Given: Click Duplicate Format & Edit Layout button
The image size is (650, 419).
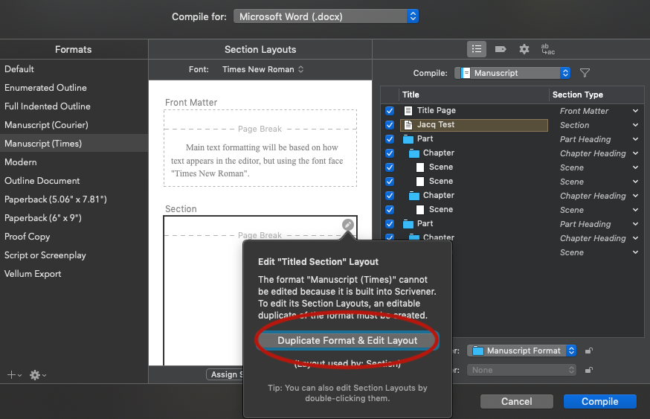Looking at the screenshot, I should coord(347,340).
